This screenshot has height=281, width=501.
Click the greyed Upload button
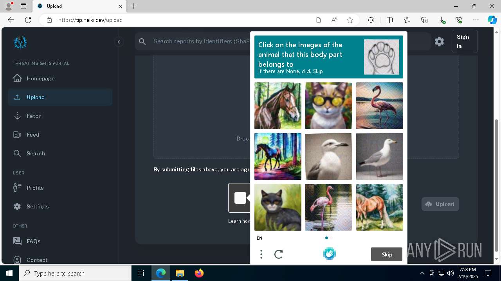point(440,204)
